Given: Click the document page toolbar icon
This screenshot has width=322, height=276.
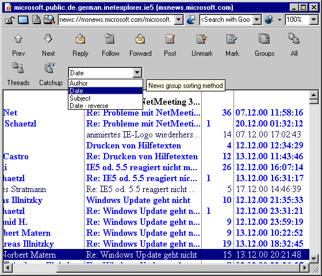Looking at the screenshot, I should [36, 20].
